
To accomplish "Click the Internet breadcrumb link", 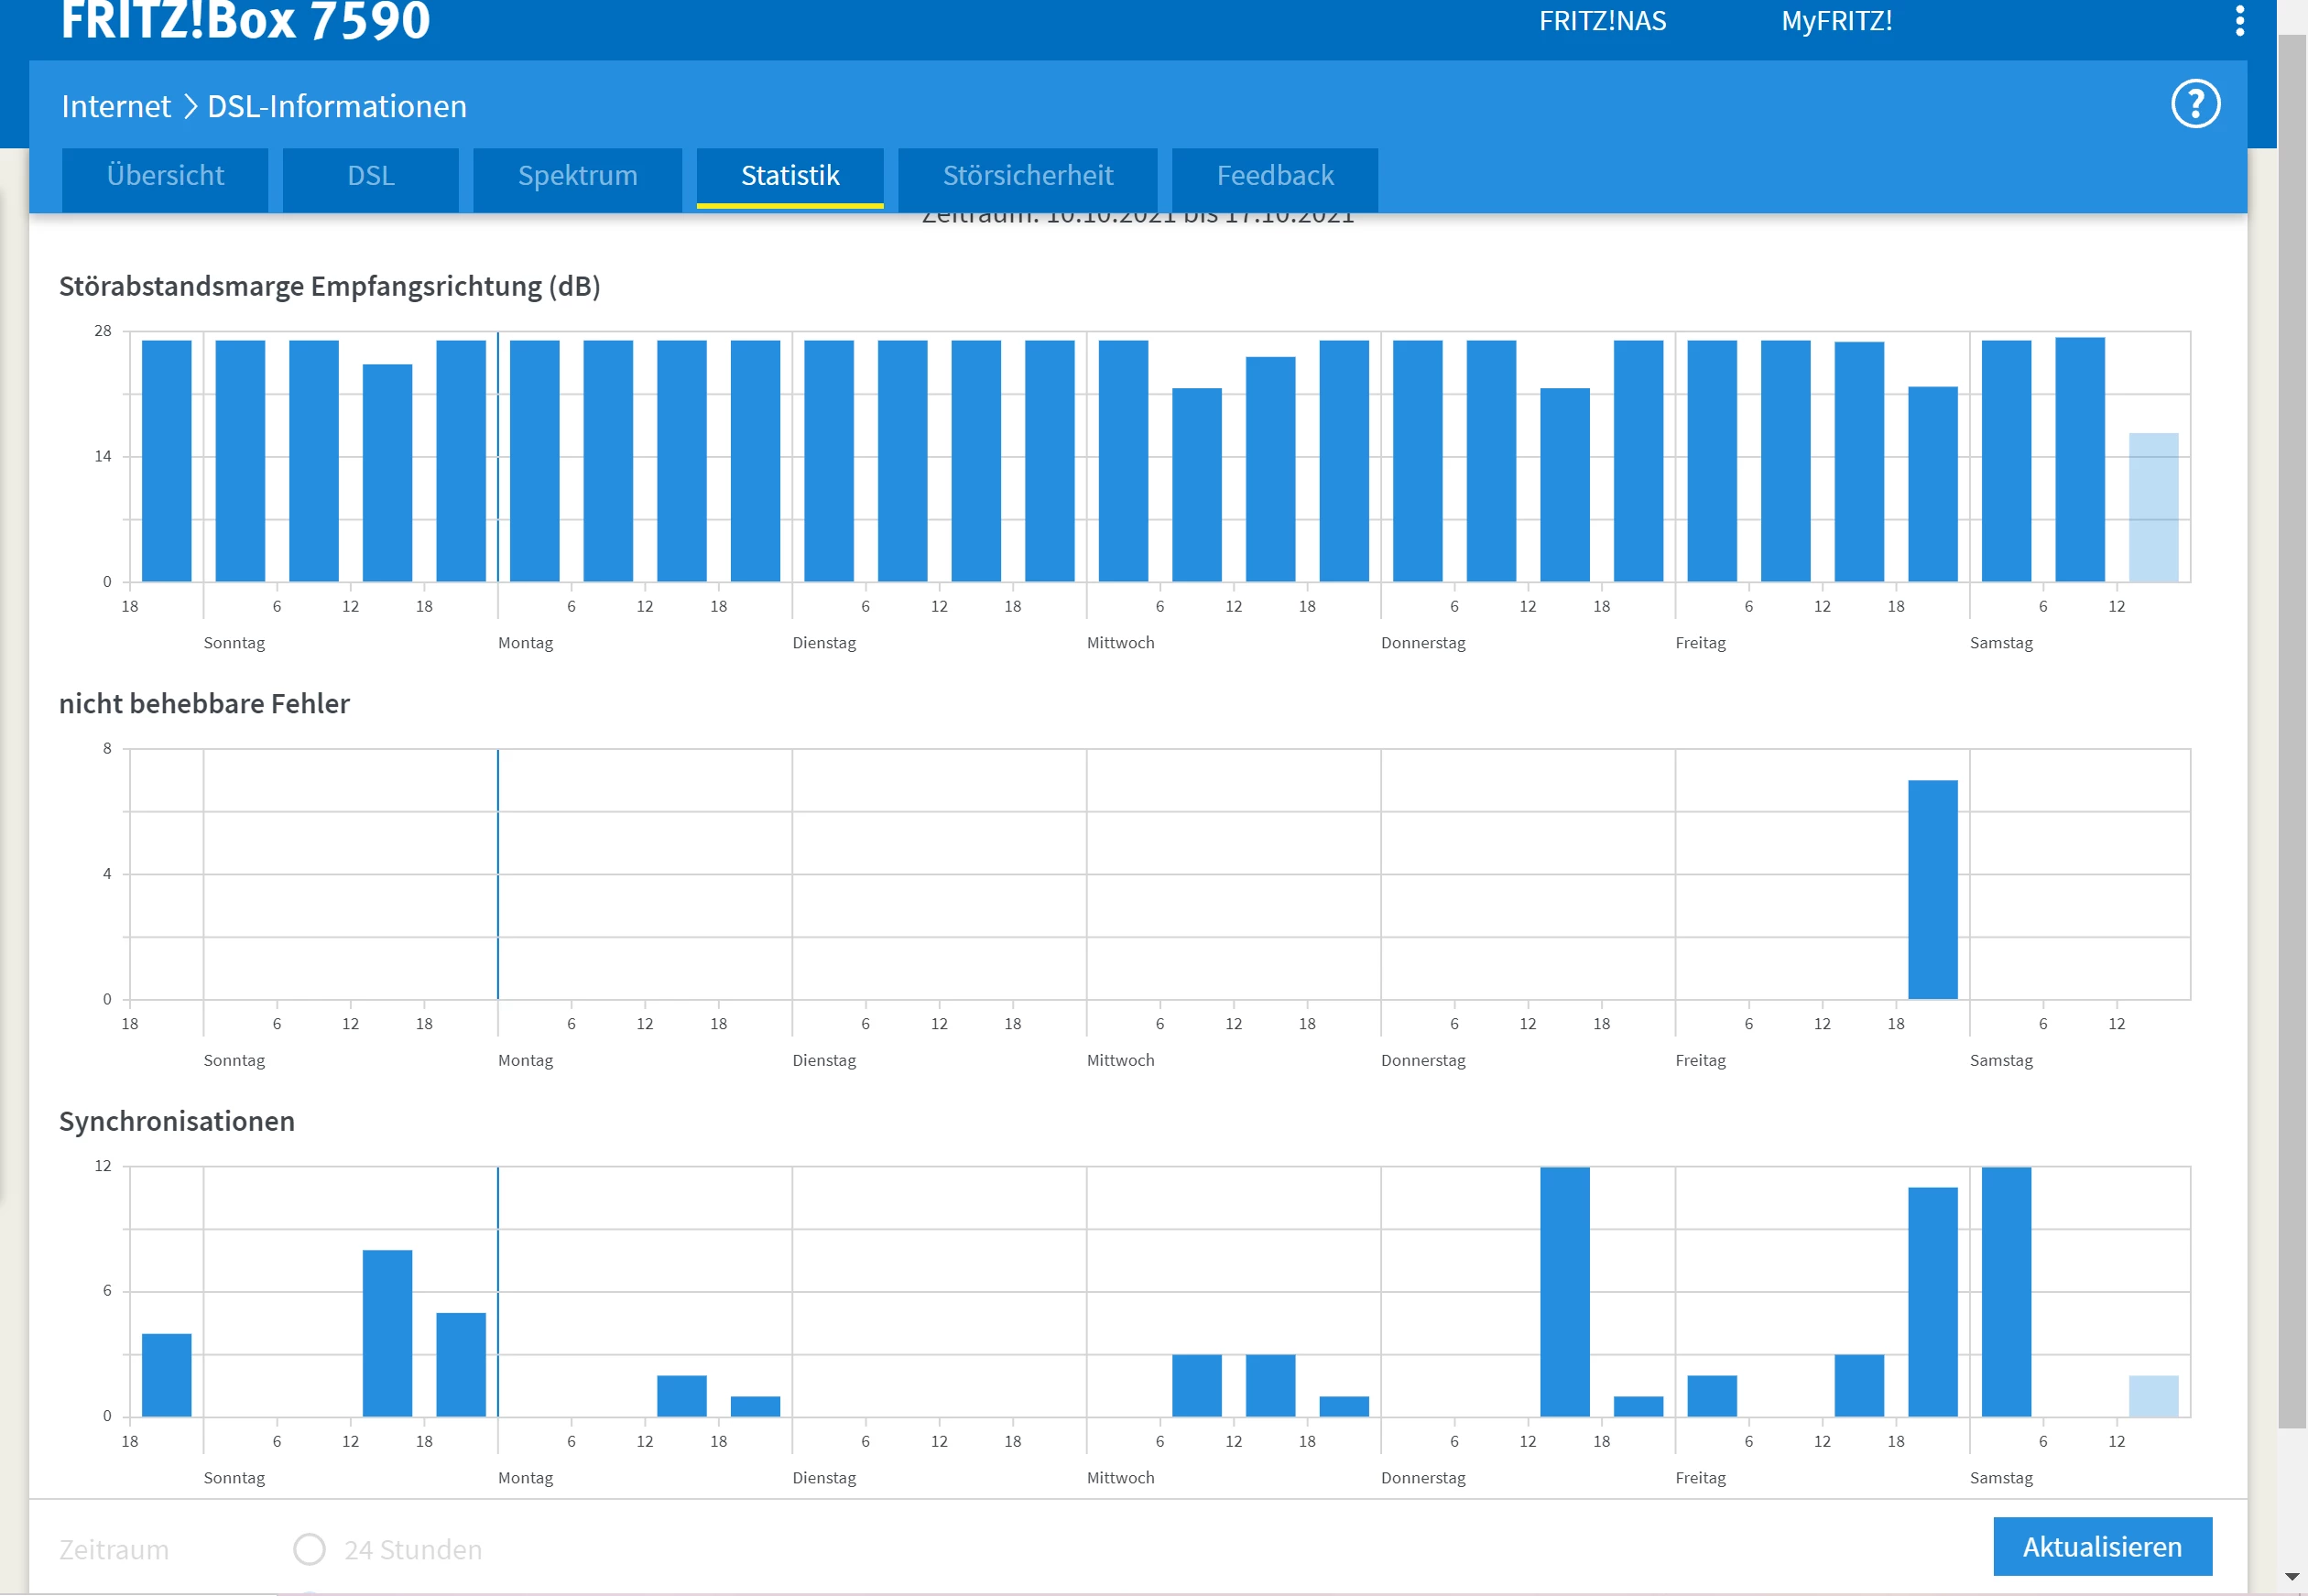I will coord(116,106).
